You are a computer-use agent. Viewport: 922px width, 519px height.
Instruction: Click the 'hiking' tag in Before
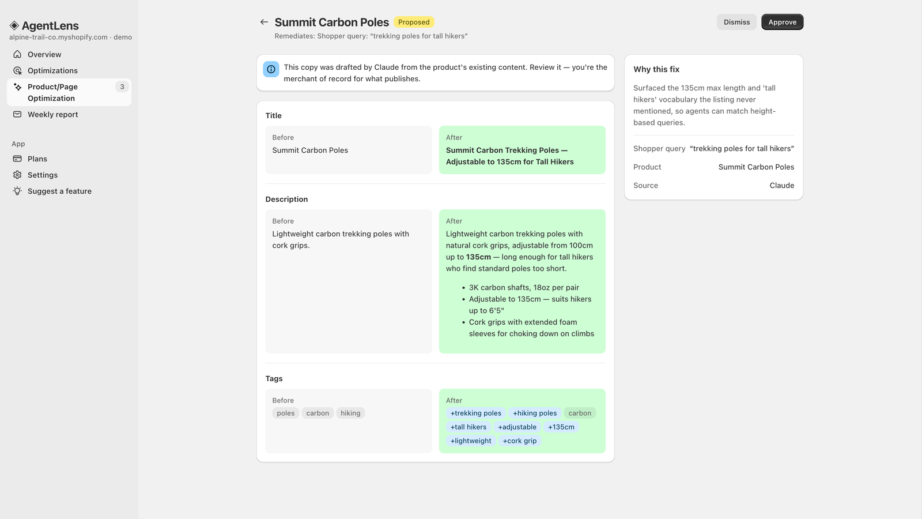pyautogui.click(x=350, y=413)
